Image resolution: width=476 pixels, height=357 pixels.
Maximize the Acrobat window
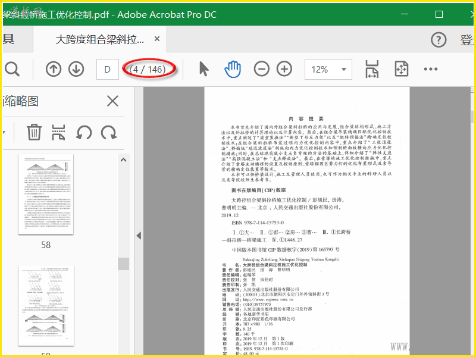439,14
